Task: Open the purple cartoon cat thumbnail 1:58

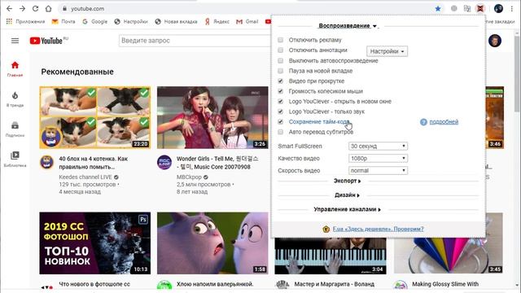Action: tap(212, 243)
